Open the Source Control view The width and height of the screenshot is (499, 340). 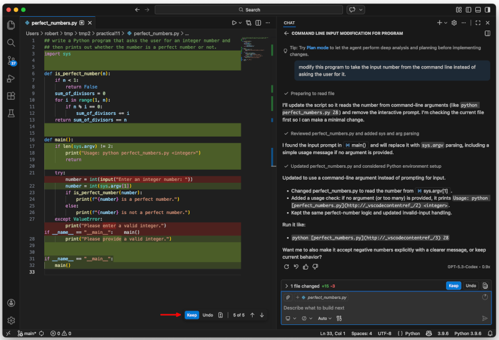point(11,61)
